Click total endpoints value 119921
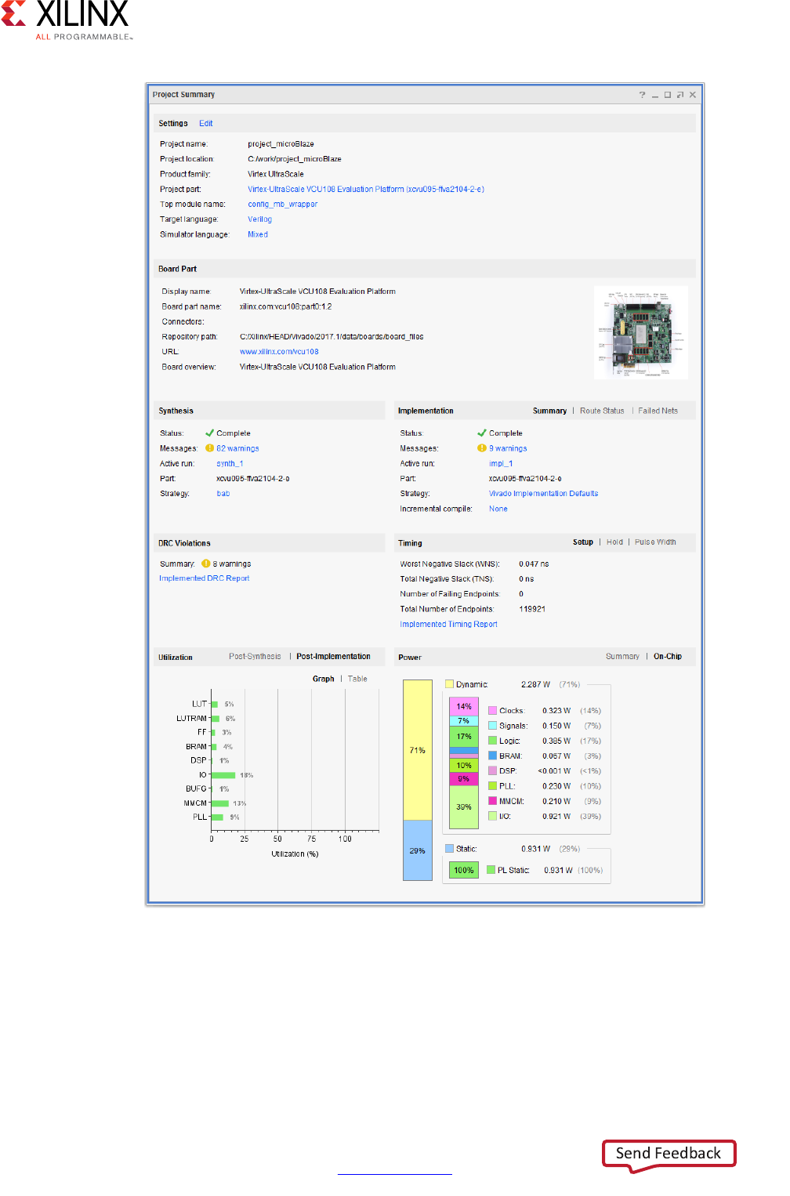This screenshot has height=1196, width=790. pos(532,609)
